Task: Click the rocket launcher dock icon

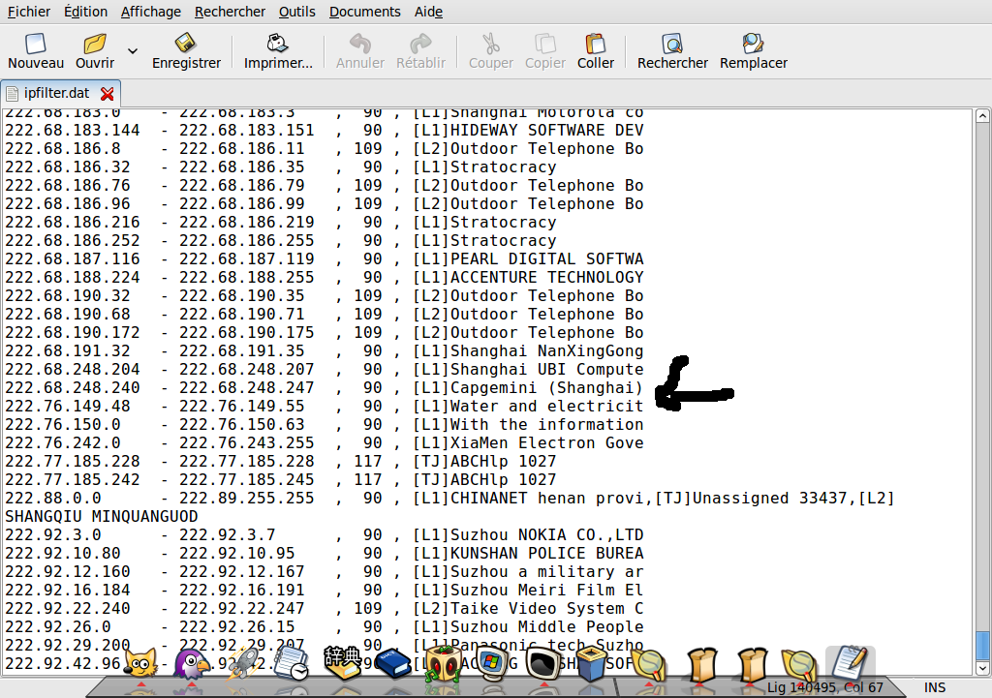Action: 241,662
